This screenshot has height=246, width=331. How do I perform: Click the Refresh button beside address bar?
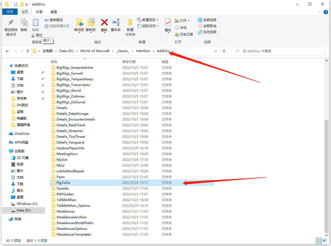[224, 51]
